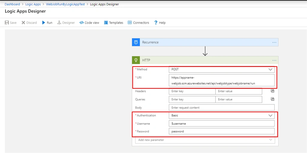Click the Queries Enter value field
The width and height of the screenshot is (307, 153).
(x=239, y=99)
